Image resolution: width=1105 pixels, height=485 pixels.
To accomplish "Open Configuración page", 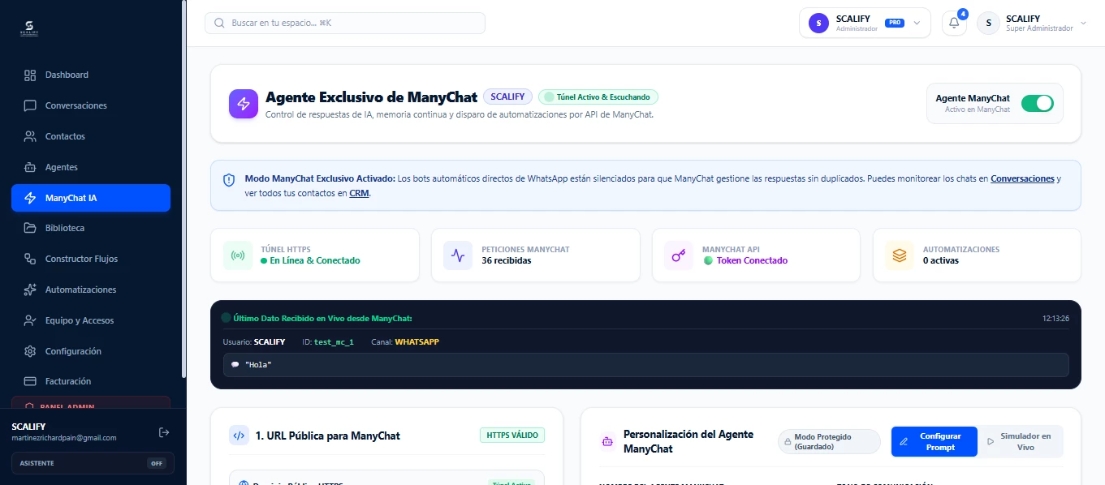I will click(91, 351).
